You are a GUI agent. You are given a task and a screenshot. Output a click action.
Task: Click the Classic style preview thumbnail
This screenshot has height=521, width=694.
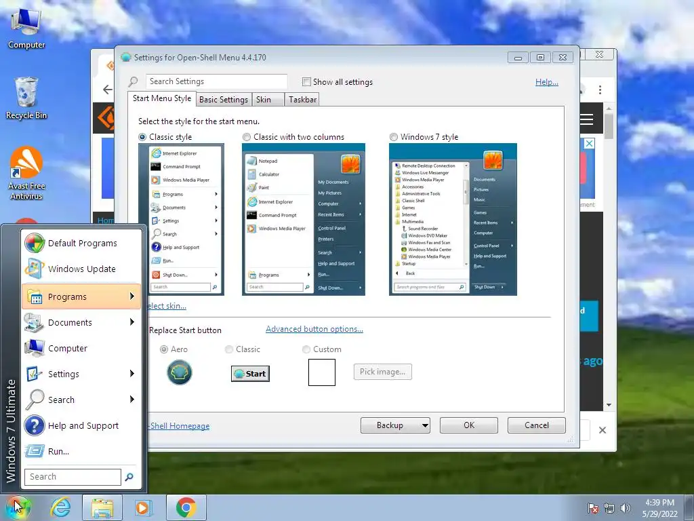pos(181,219)
